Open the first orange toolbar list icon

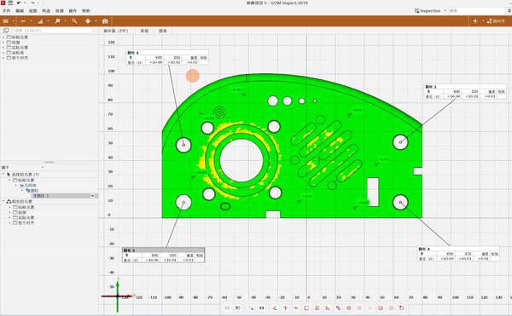click(6, 21)
